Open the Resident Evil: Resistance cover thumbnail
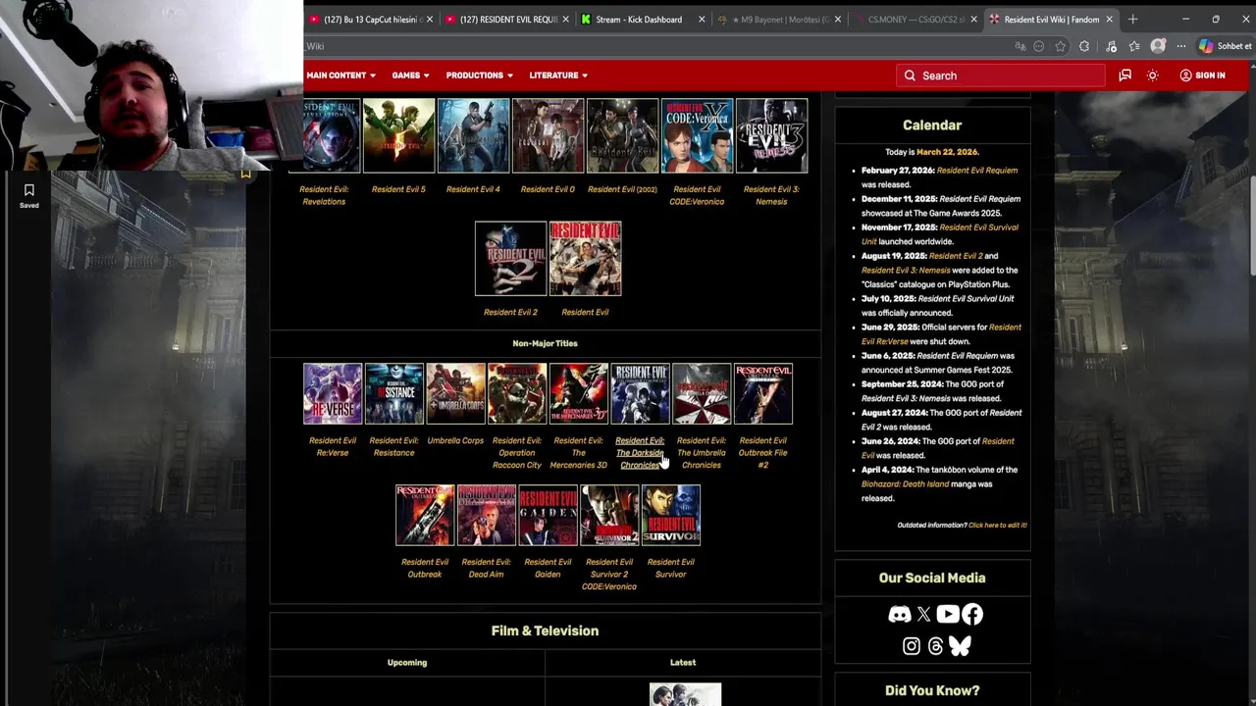 [x=394, y=393]
